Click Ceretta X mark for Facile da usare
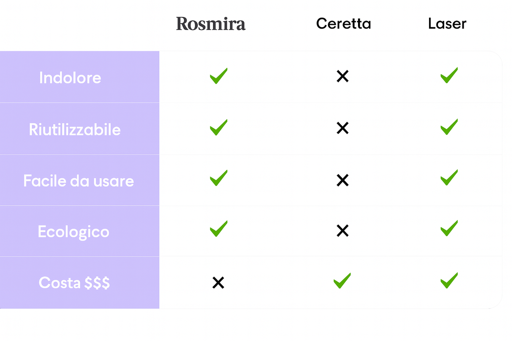 tap(342, 180)
